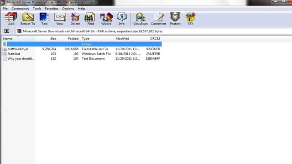
Task: Click the parent folder row icon
Action: pos(5,44)
